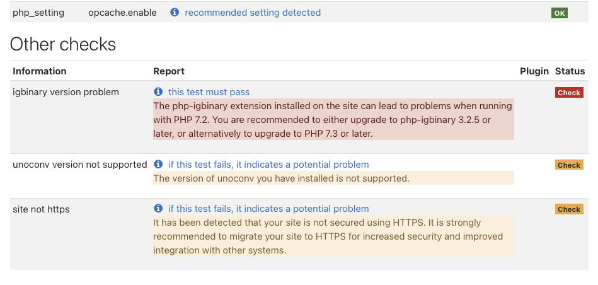Click info icon in site not https row
This screenshot has height=285, width=598.
pyautogui.click(x=158, y=209)
